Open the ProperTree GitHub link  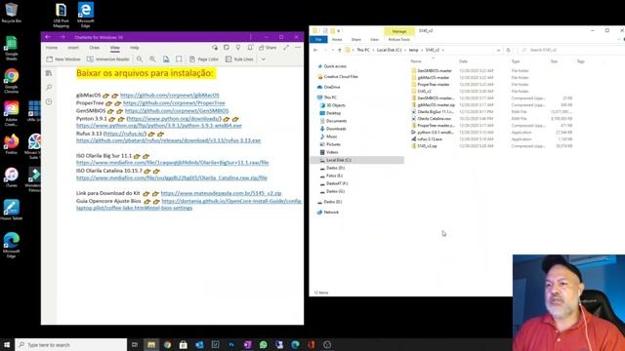click(174, 103)
